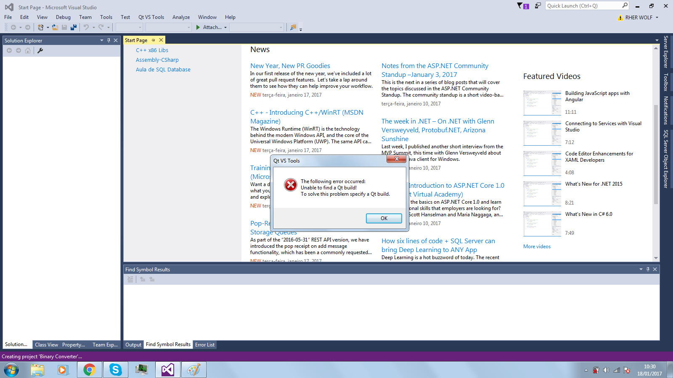
Task: Open Solution Explorer window position dropdown
Action: coord(102,40)
